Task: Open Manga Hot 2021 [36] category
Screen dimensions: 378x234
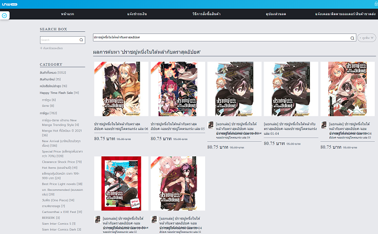Action: point(62,133)
